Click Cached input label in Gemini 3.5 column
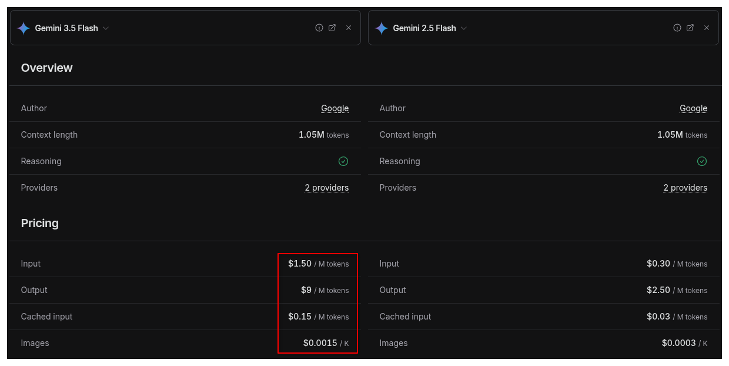The width and height of the screenshot is (729, 366). 47,317
